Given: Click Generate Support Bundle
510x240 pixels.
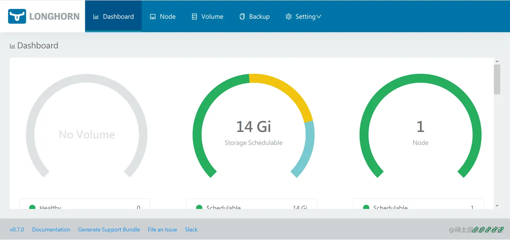Looking at the screenshot, I should pyautogui.click(x=109, y=230).
